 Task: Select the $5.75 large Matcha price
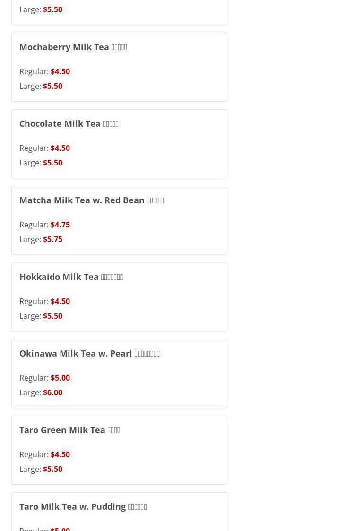52,240
